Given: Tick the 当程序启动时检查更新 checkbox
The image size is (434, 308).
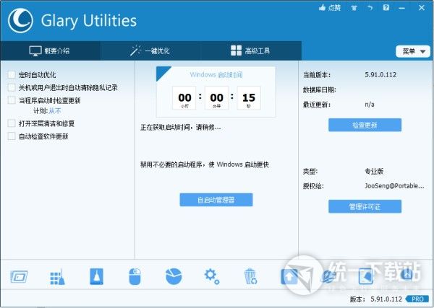Looking at the screenshot, I should [12, 100].
